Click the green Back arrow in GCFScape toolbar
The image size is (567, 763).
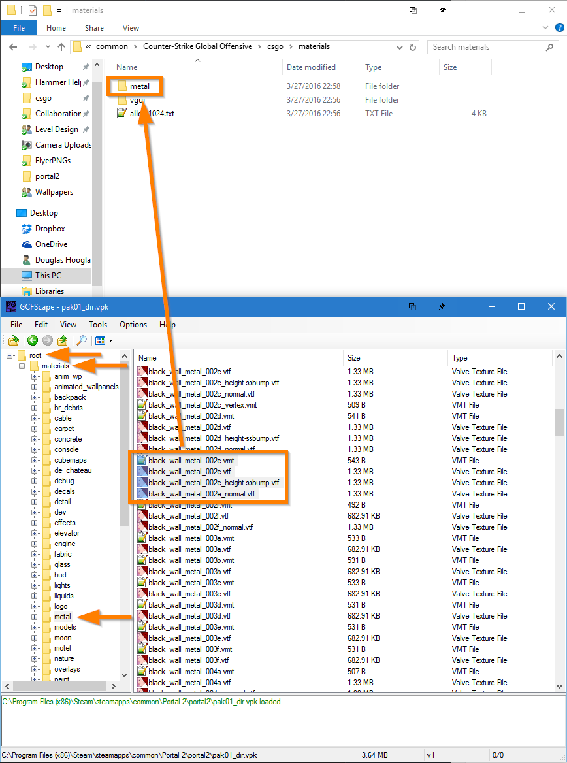33,340
